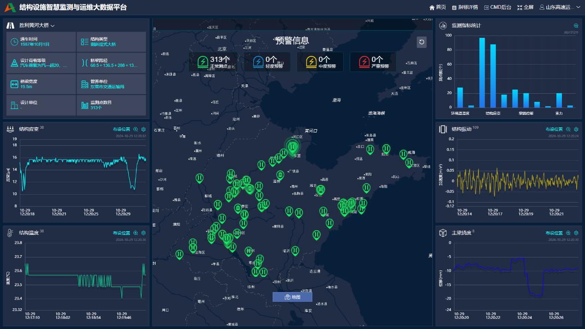Filter by 正常测点 313个 card
This screenshot has width=585, height=329.
pyautogui.click(x=213, y=62)
